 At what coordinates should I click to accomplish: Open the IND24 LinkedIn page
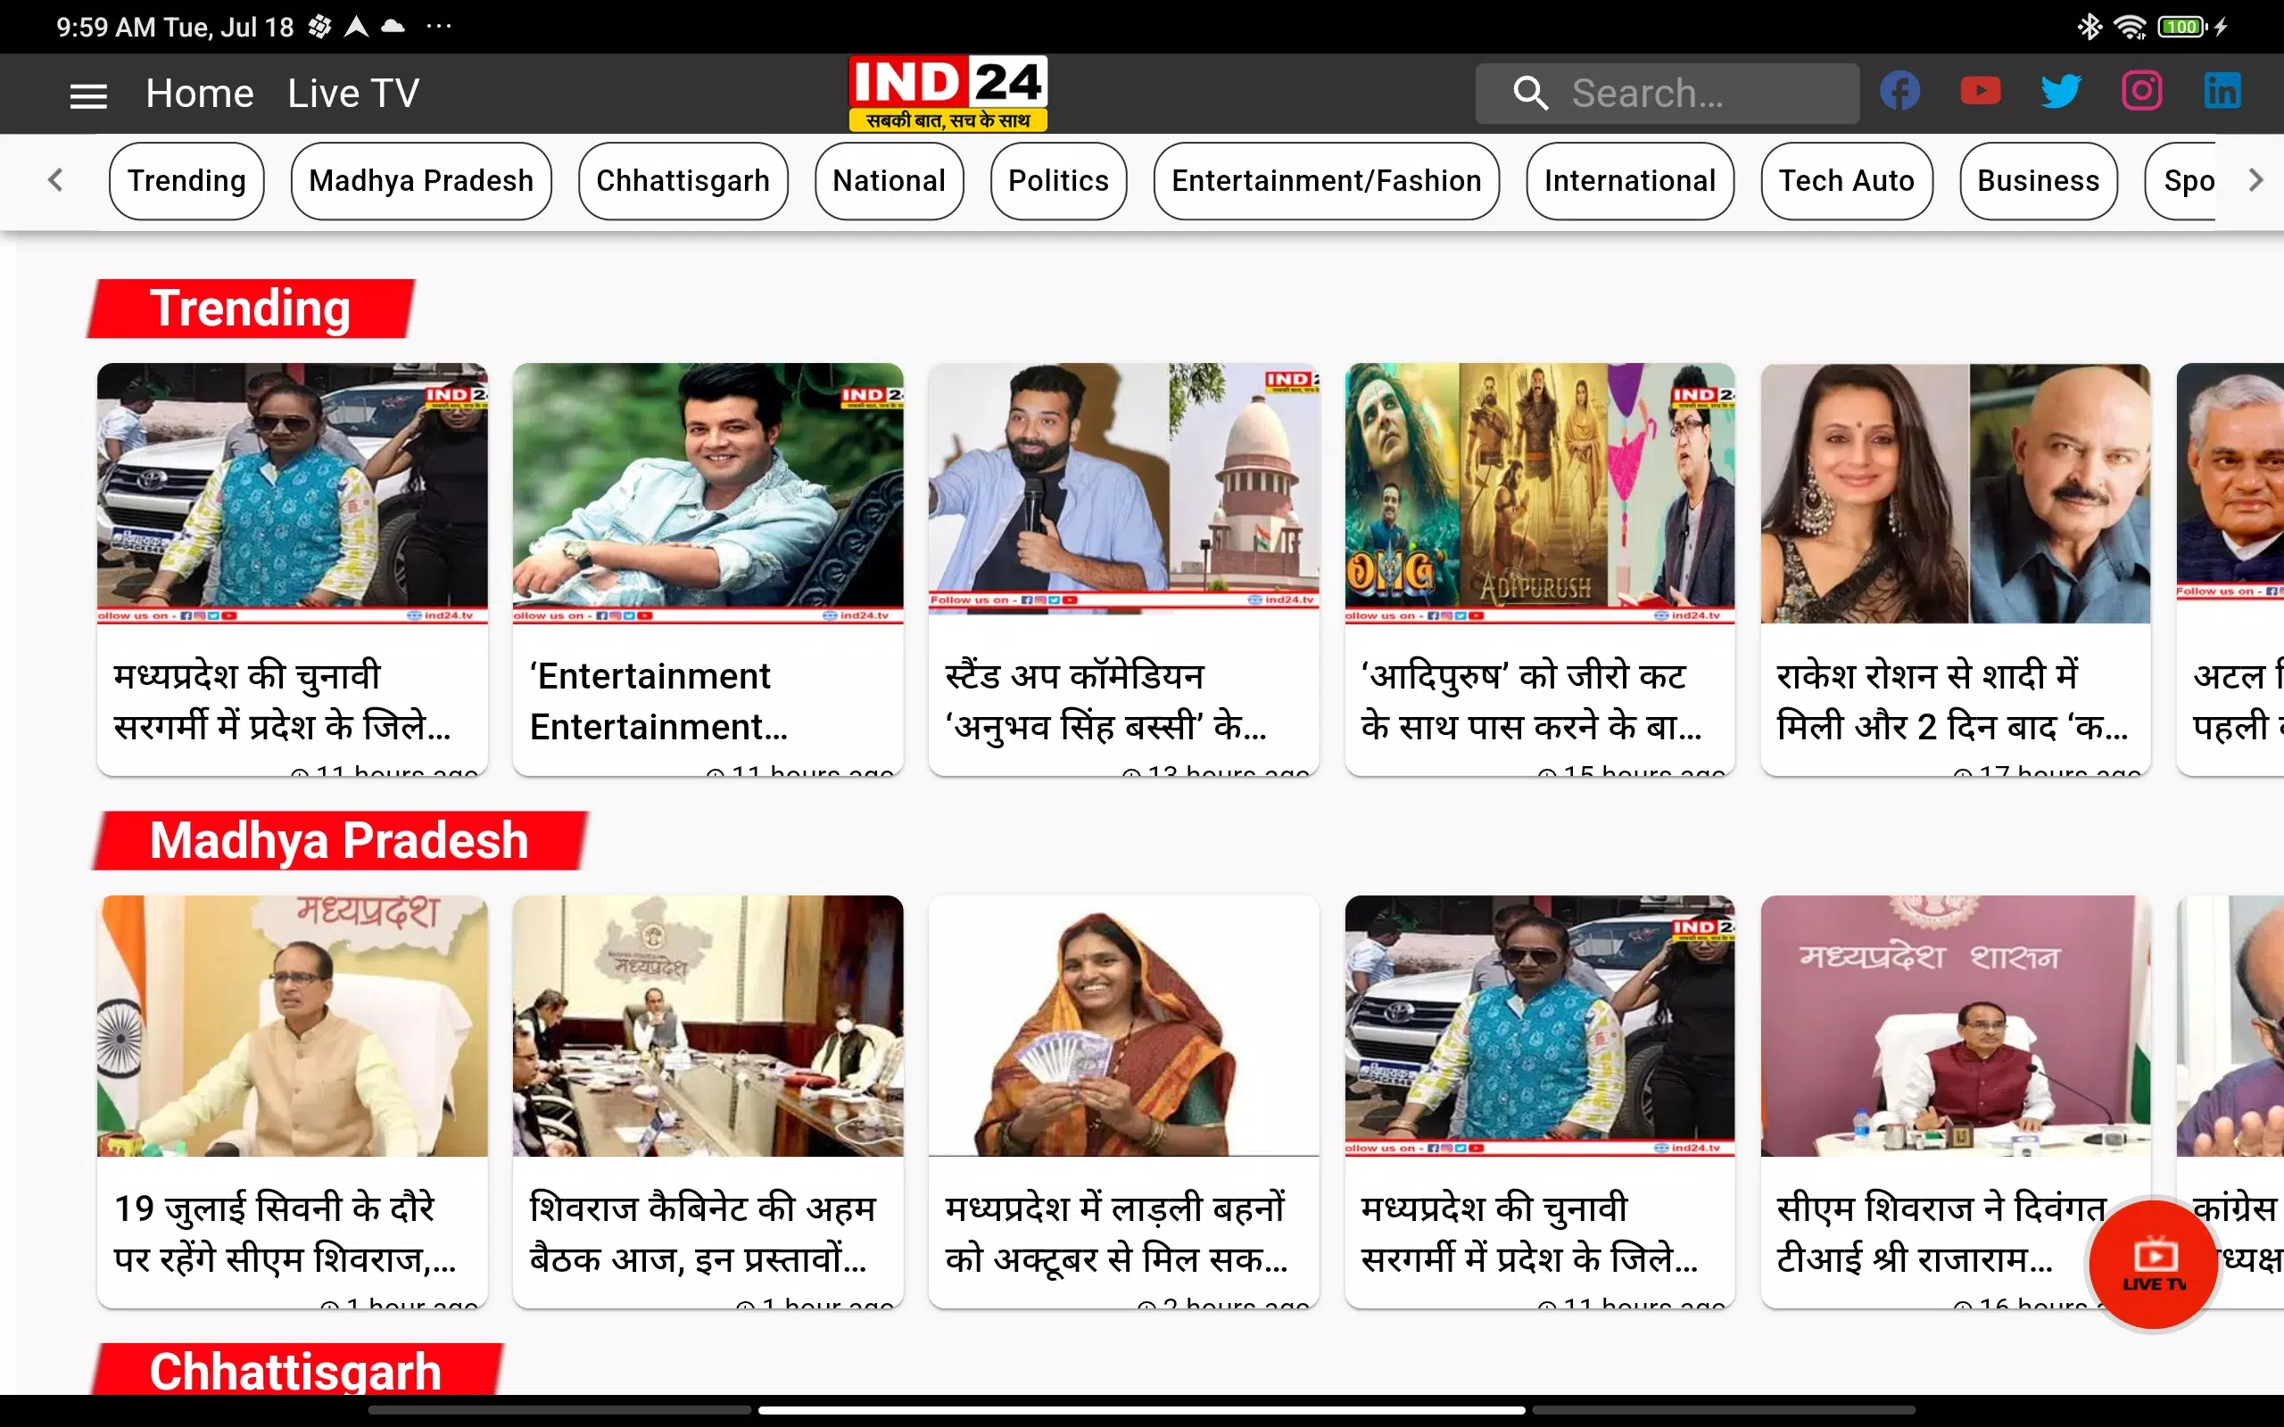tap(2222, 92)
